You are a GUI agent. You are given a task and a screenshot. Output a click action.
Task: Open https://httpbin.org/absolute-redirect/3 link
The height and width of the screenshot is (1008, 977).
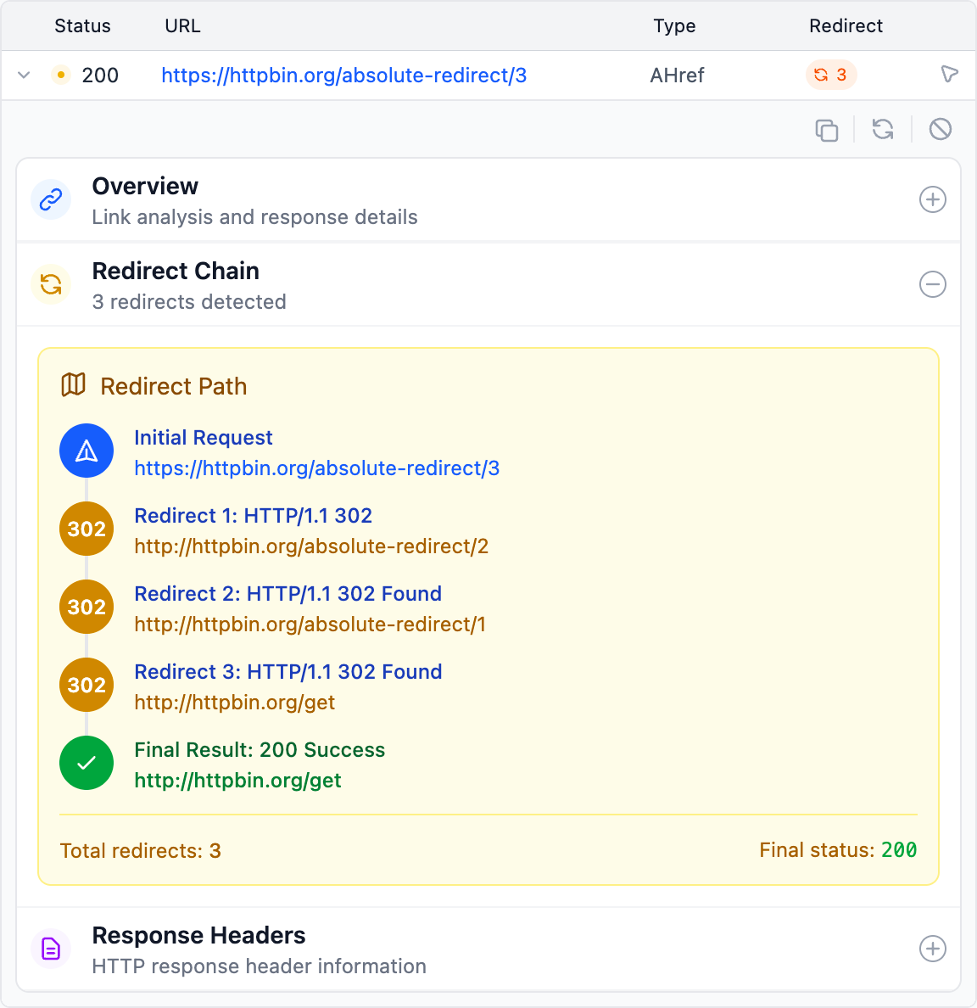pos(343,75)
